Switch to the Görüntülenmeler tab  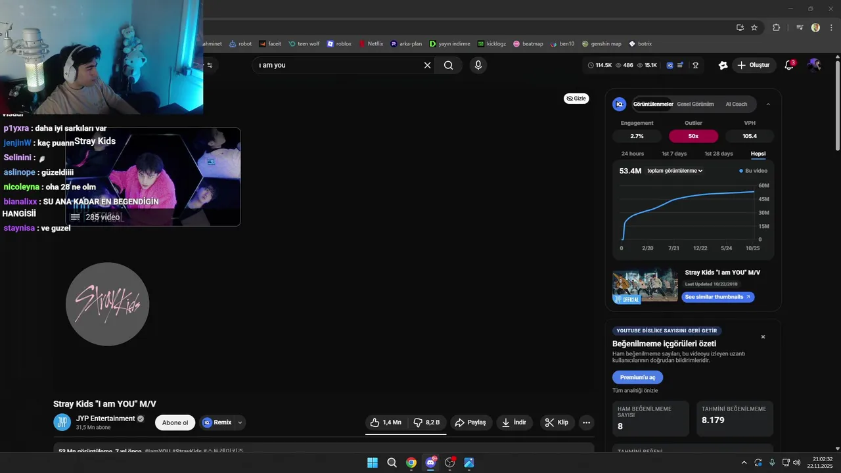653,104
